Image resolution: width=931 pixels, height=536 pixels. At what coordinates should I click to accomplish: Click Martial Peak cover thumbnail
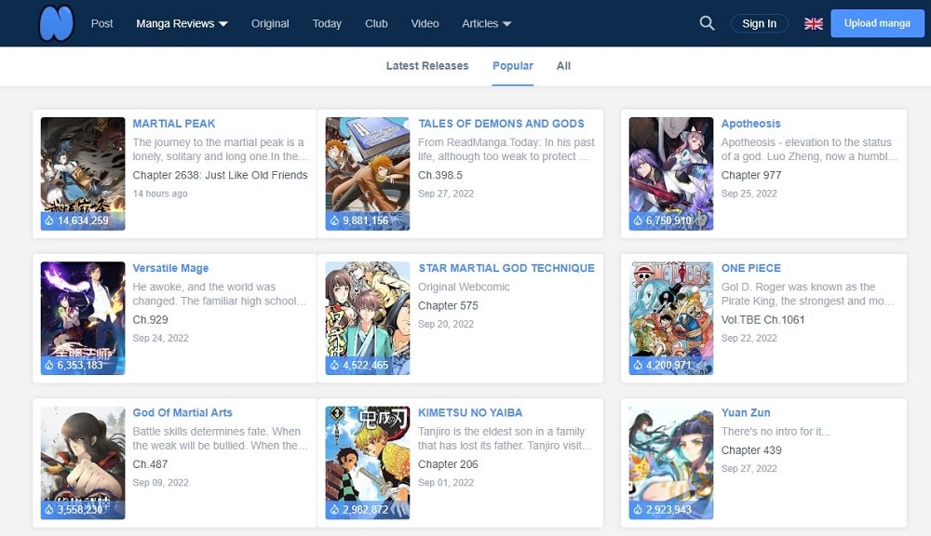pos(83,173)
